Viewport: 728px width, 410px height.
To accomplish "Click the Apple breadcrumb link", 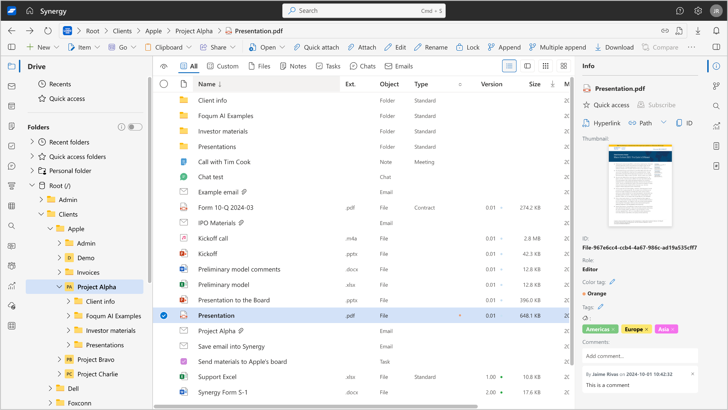I will click(153, 31).
